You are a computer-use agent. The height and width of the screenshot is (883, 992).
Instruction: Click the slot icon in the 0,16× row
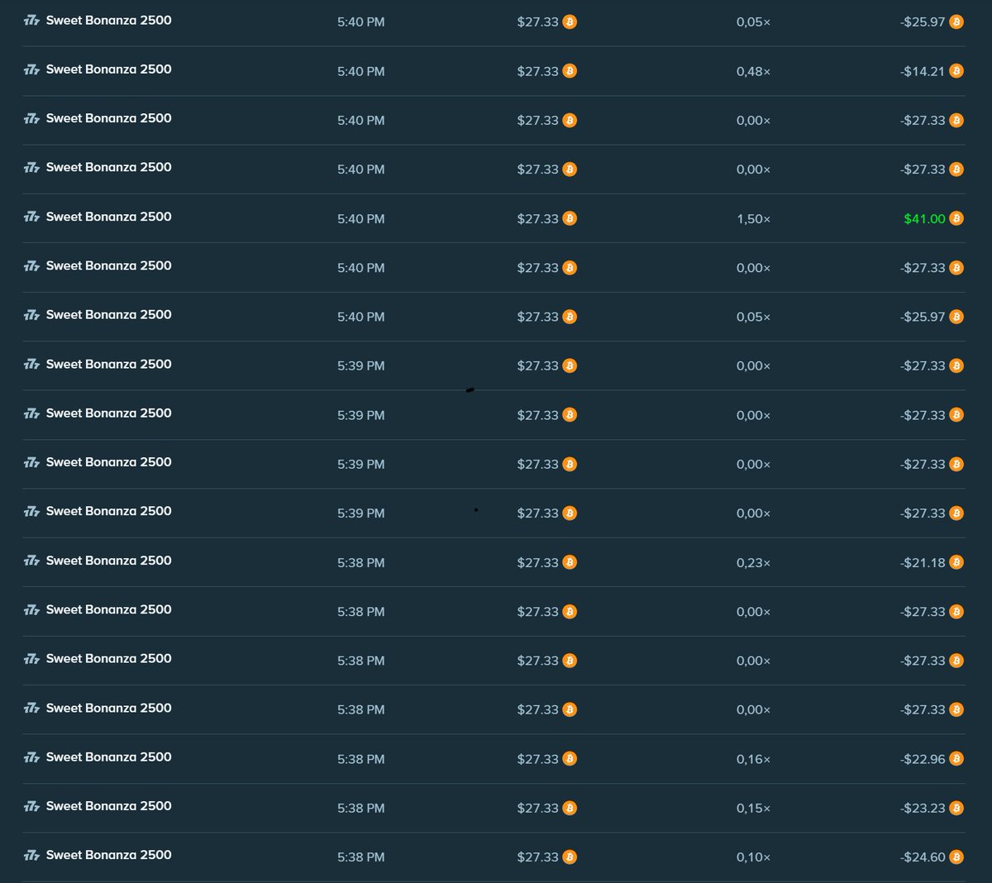[x=31, y=758]
